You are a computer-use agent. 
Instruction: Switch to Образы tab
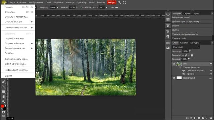coord(187,13)
